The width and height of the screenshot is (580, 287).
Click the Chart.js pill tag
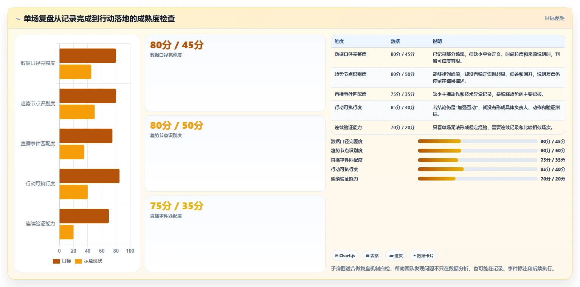pos(345,256)
